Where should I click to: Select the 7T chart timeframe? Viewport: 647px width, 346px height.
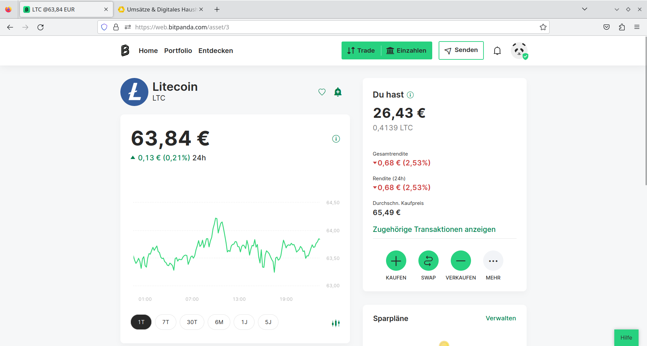(x=166, y=322)
